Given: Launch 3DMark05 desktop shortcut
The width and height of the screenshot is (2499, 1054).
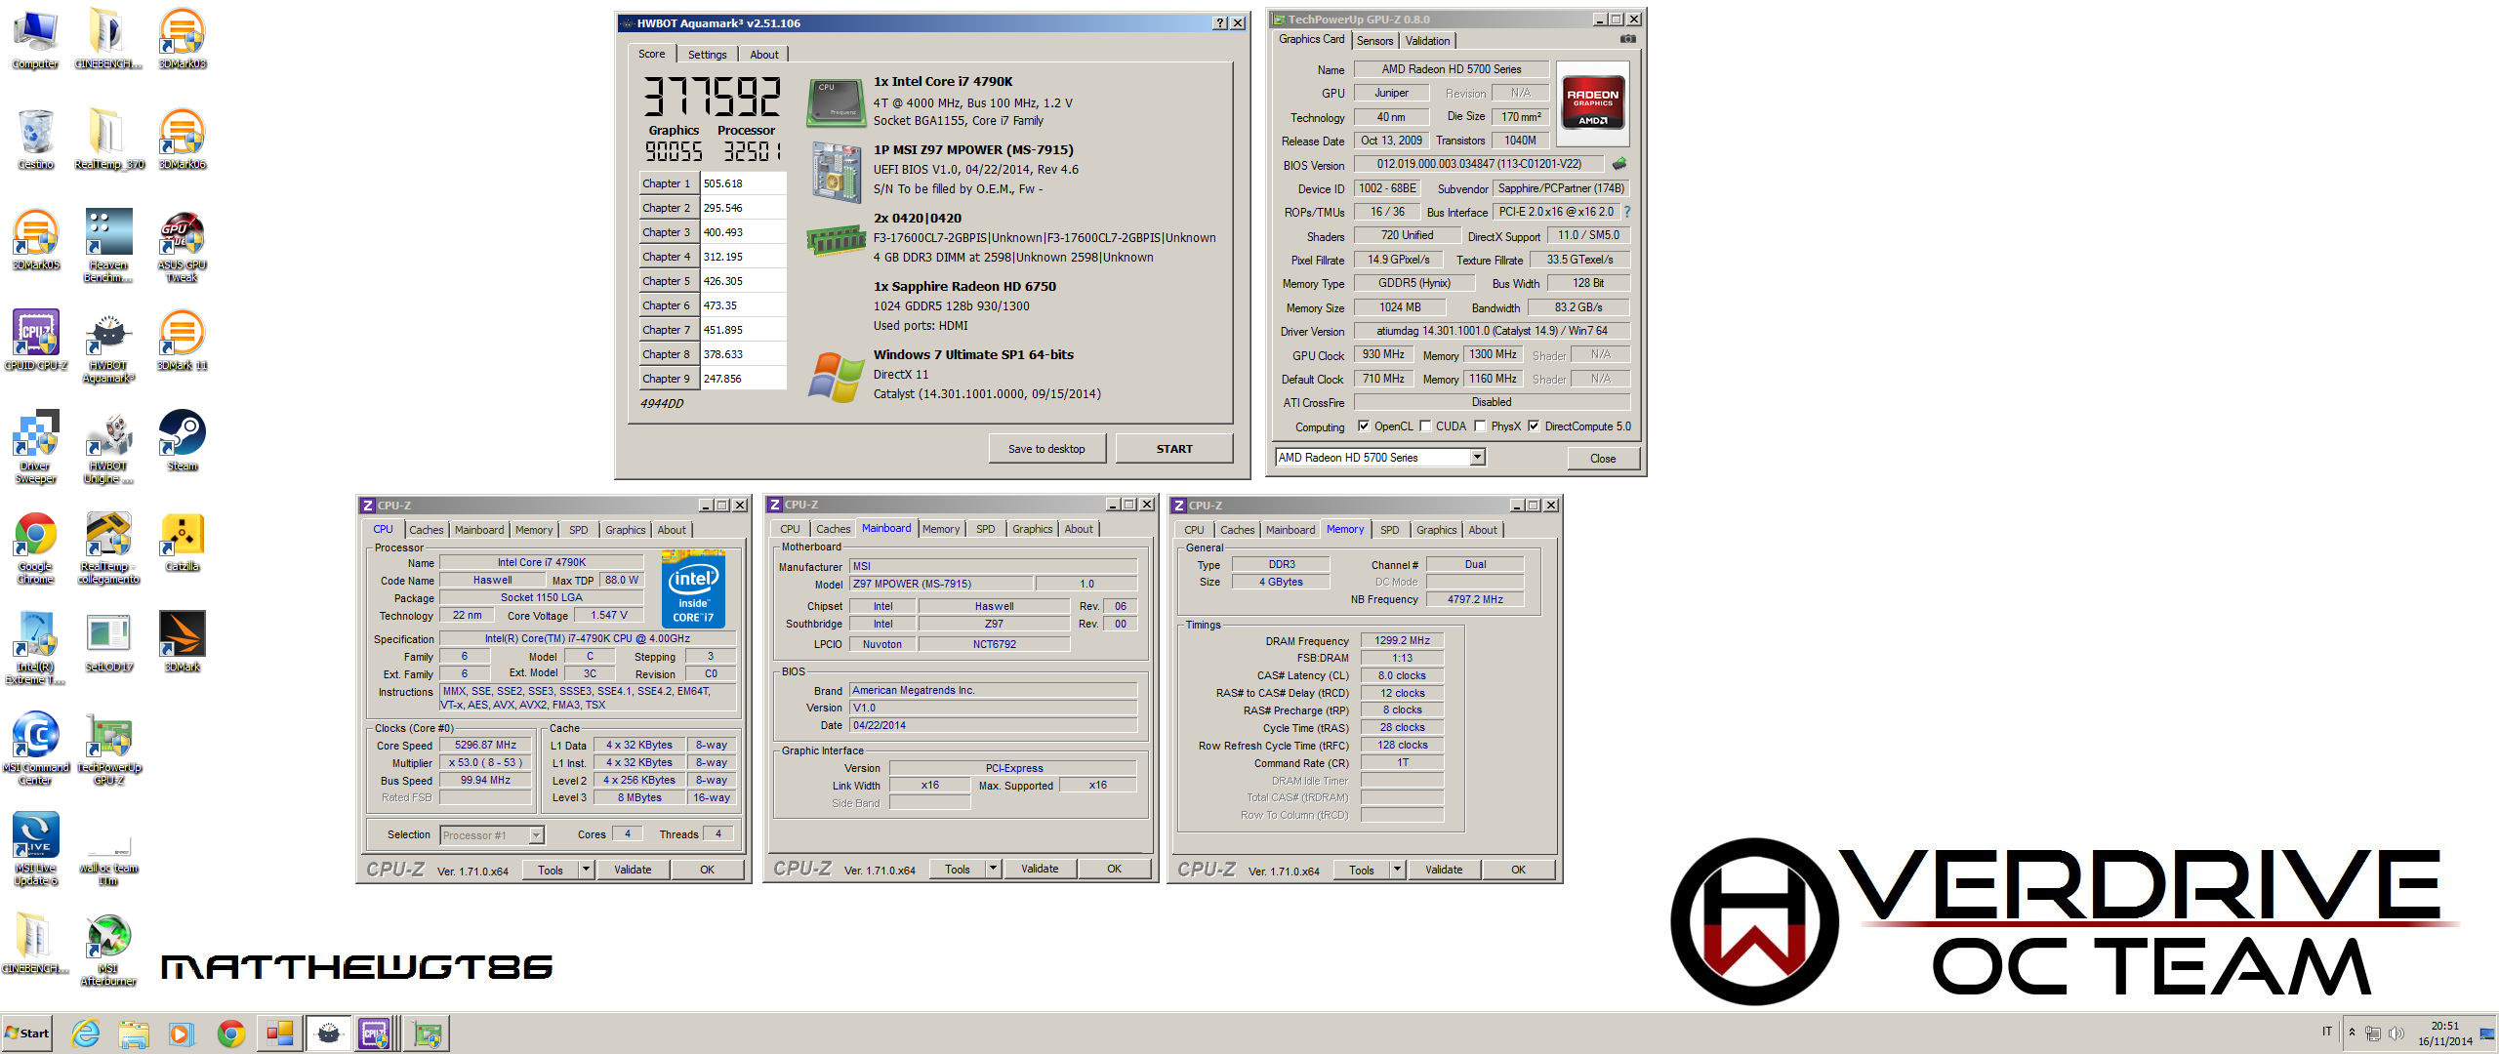Looking at the screenshot, I should 35,240.
